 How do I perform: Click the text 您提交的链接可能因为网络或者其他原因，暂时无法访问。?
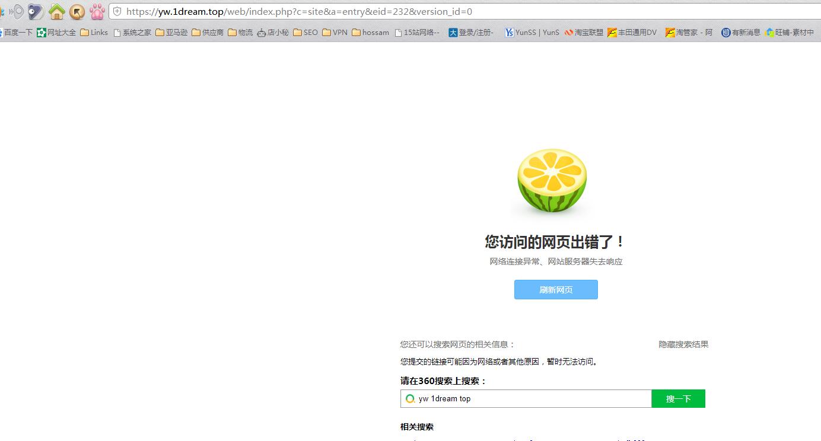[500, 362]
